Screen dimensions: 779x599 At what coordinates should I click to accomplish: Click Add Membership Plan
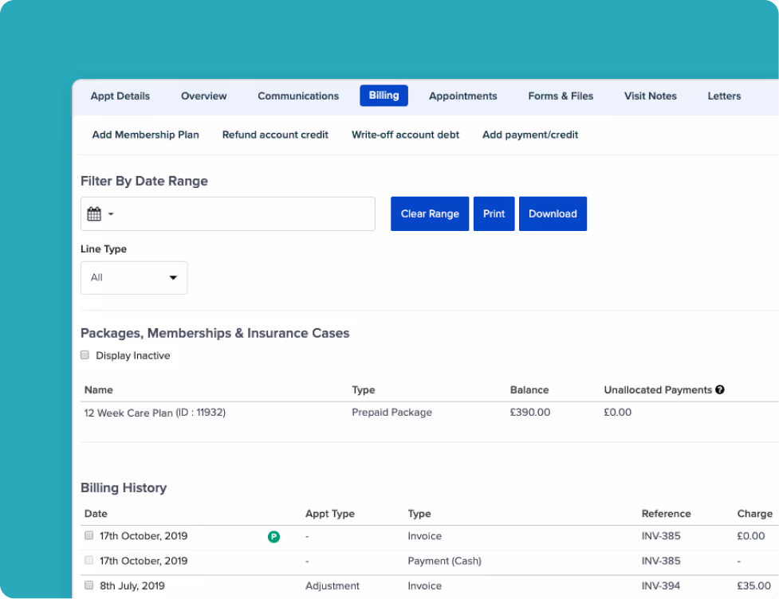(x=146, y=135)
